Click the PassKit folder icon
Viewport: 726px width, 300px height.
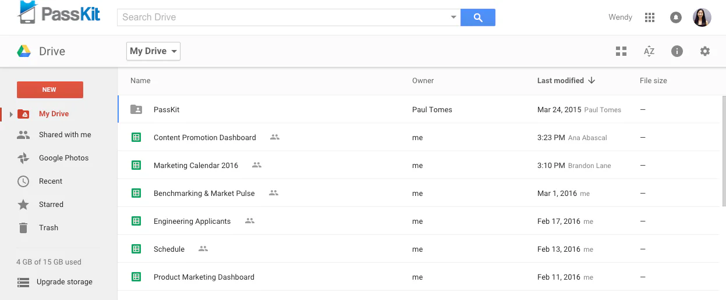click(136, 109)
